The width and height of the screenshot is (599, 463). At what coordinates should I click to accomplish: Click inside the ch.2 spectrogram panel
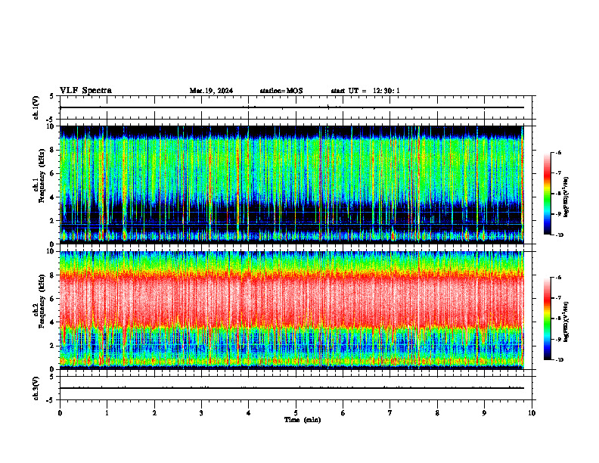[292, 310]
